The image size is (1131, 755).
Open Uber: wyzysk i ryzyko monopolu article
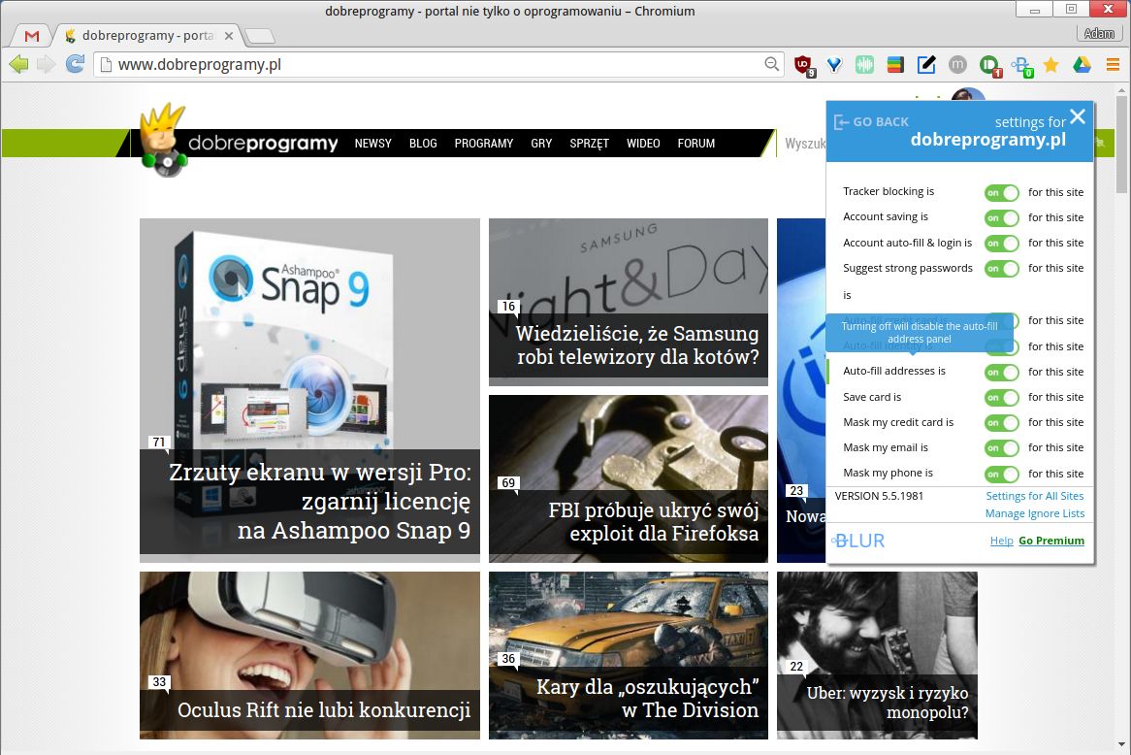pyautogui.click(x=877, y=655)
